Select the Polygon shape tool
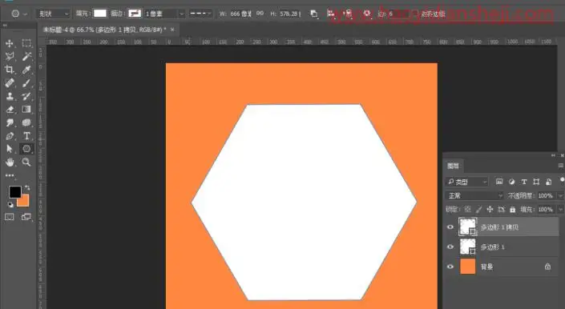Viewport: 565px width, 309px height. pos(26,149)
